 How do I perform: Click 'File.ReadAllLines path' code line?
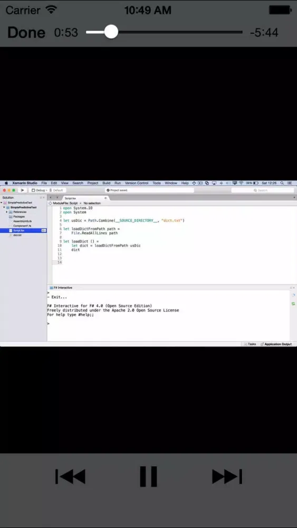click(x=94, y=233)
